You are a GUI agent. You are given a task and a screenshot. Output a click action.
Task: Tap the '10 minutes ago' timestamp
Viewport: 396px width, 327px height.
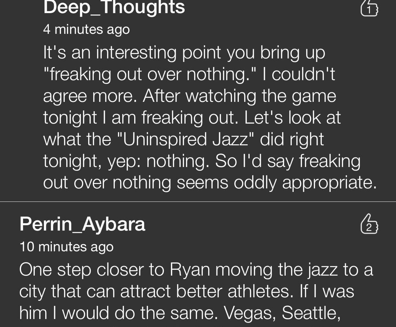pyautogui.click(x=67, y=247)
